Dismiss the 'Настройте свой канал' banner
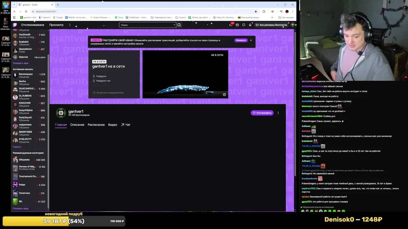 (x=251, y=40)
